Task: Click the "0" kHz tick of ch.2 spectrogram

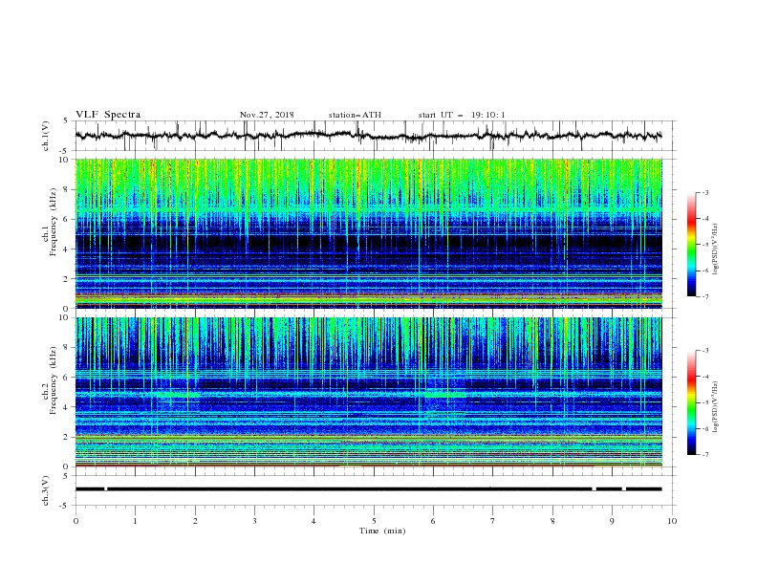Action: pyautogui.click(x=68, y=466)
